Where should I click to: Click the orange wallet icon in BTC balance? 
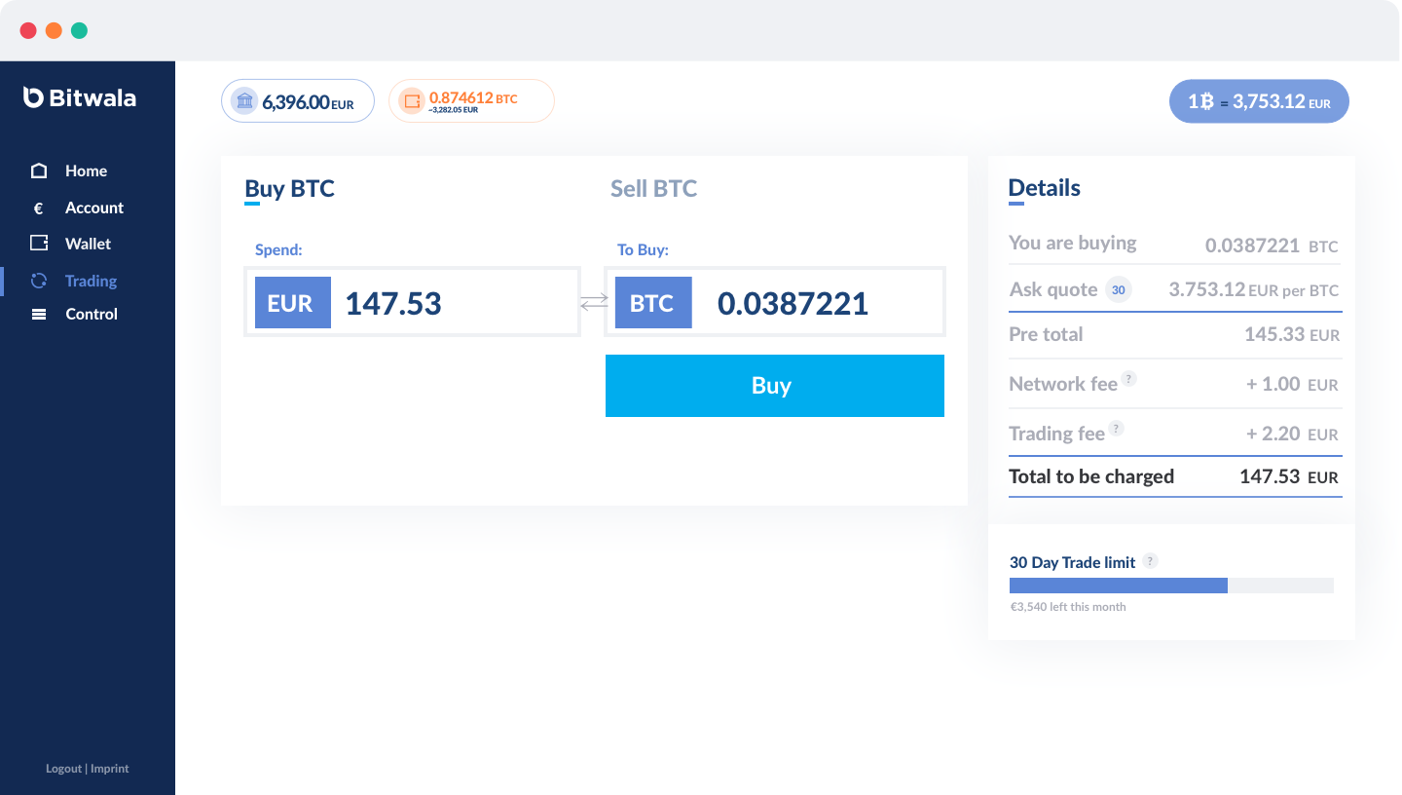[x=412, y=100]
